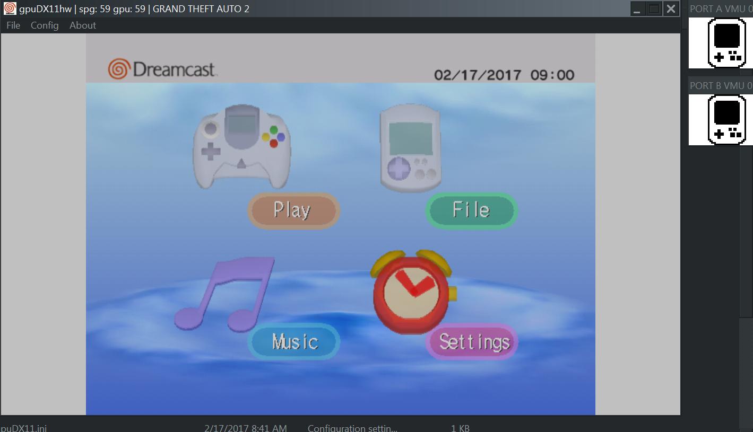Minimize the emulator window
The height and width of the screenshot is (432, 753).
click(x=638, y=9)
